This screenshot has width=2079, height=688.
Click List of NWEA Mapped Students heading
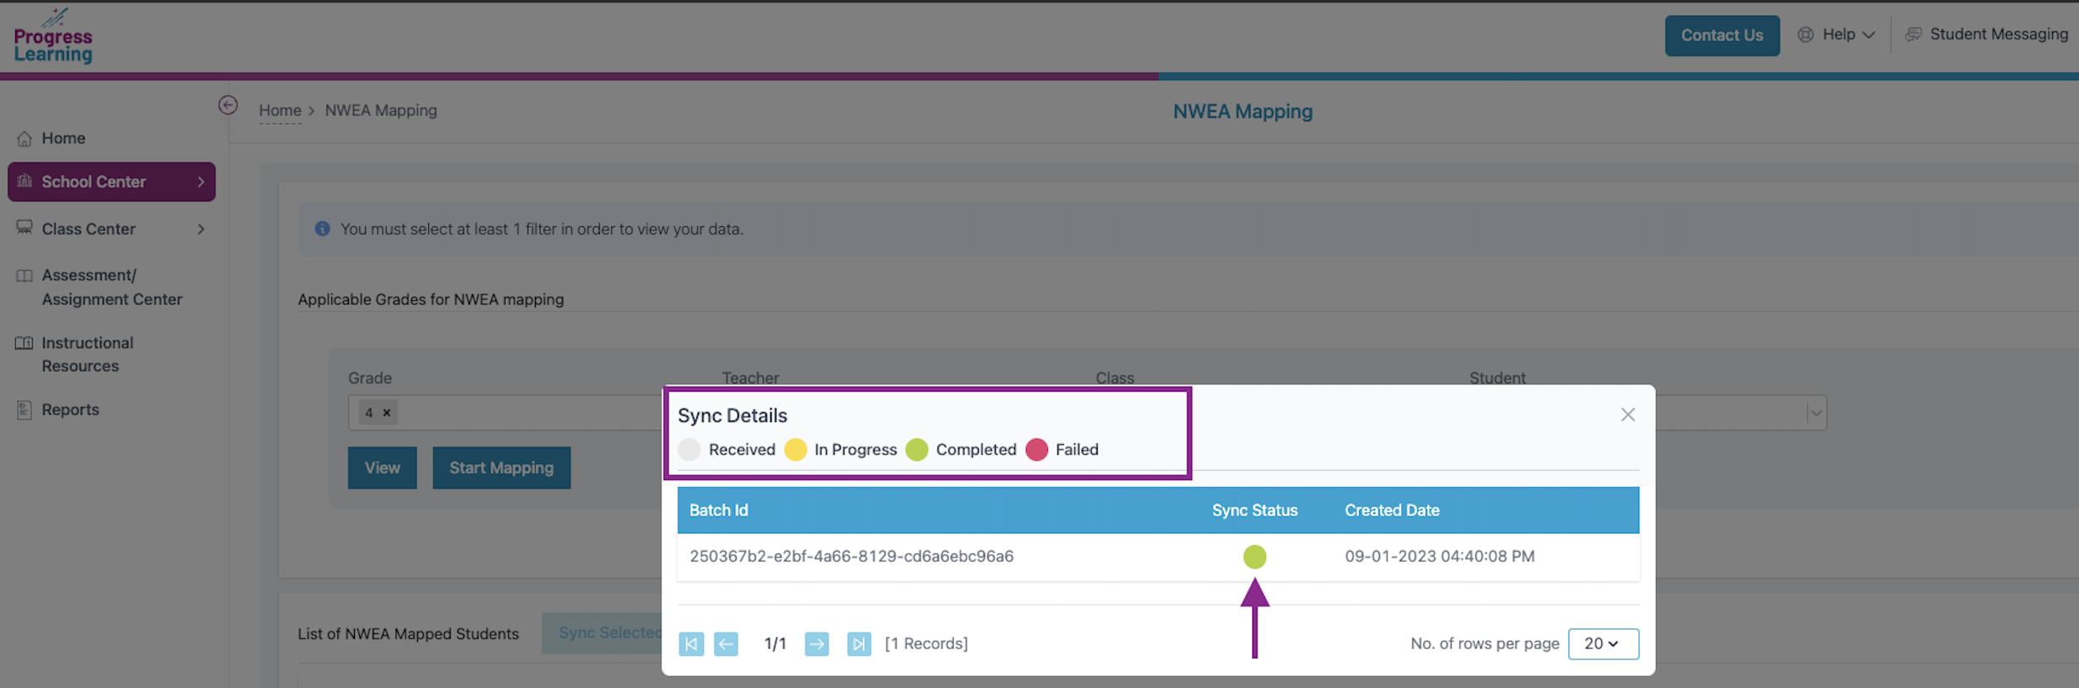[408, 634]
